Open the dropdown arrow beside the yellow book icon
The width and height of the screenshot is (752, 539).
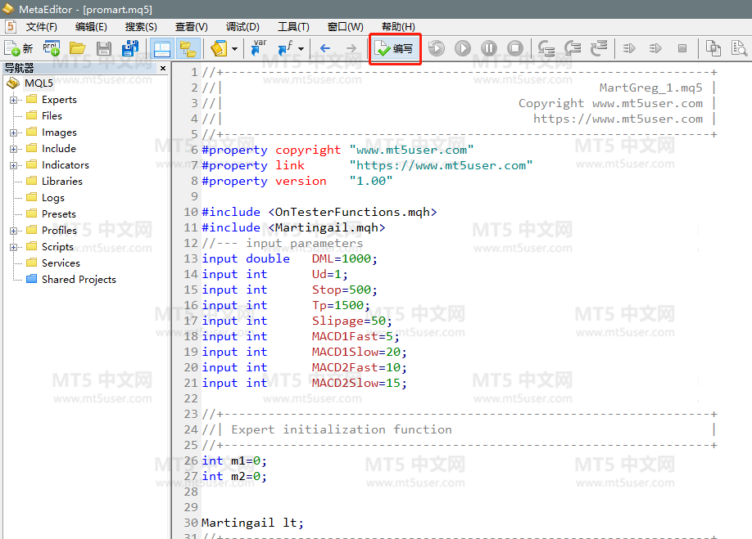pyautogui.click(x=234, y=49)
